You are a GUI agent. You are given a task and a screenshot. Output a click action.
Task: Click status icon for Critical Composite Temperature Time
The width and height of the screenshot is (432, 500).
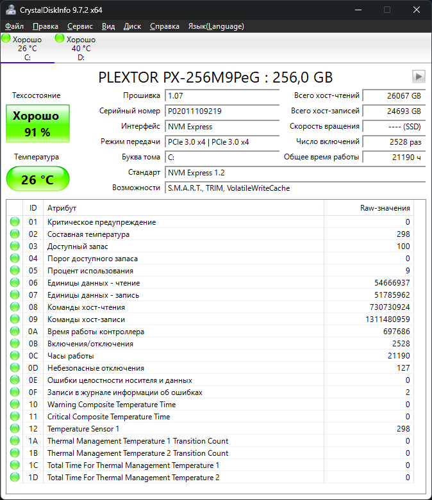[x=15, y=417]
